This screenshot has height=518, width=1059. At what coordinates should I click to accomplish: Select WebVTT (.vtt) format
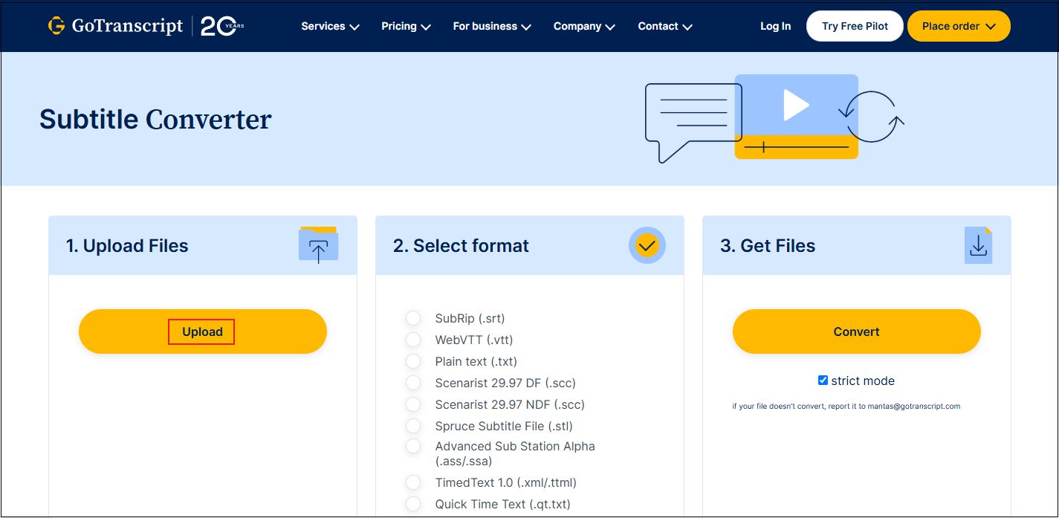pyautogui.click(x=413, y=339)
